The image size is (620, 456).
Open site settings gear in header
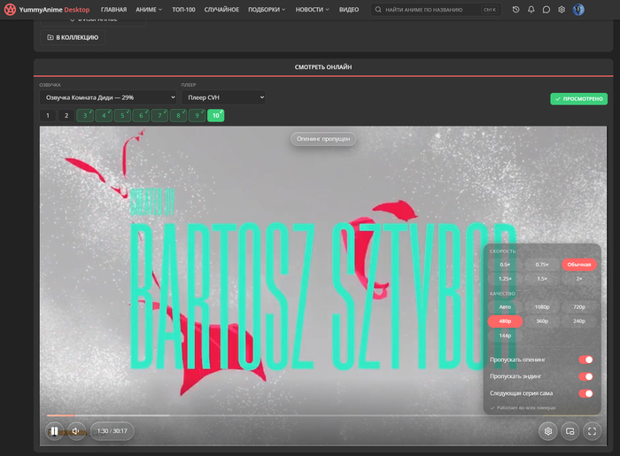[562, 10]
